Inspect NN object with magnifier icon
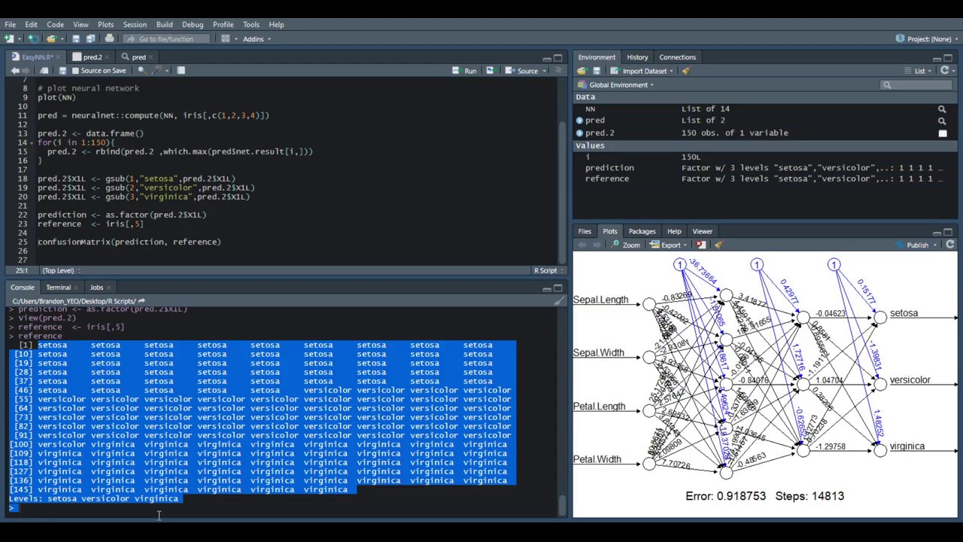The image size is (963, 542). 942,109
